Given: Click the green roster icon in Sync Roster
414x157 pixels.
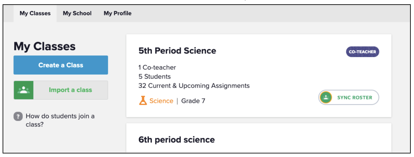Looking at the screenshot, I should coord(326,97).
